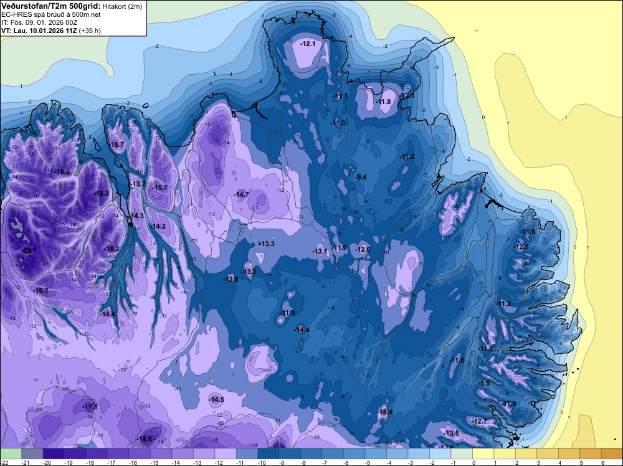Screen dimensions: 623x466
Task: Click the -20.7 coldest temperature label
Action: (29, 250)
